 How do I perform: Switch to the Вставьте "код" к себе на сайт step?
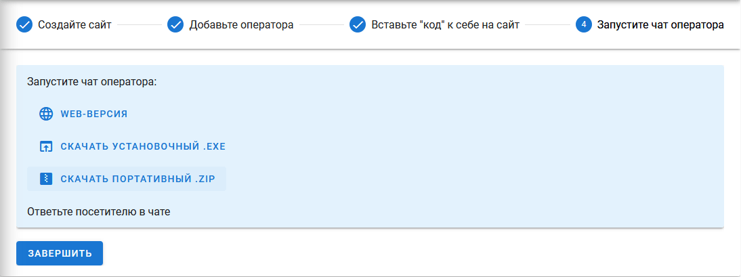[x=445, y=25]
